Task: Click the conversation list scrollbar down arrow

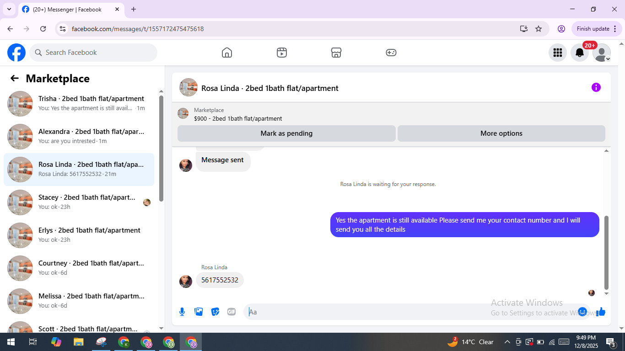Action: (161, 328)
